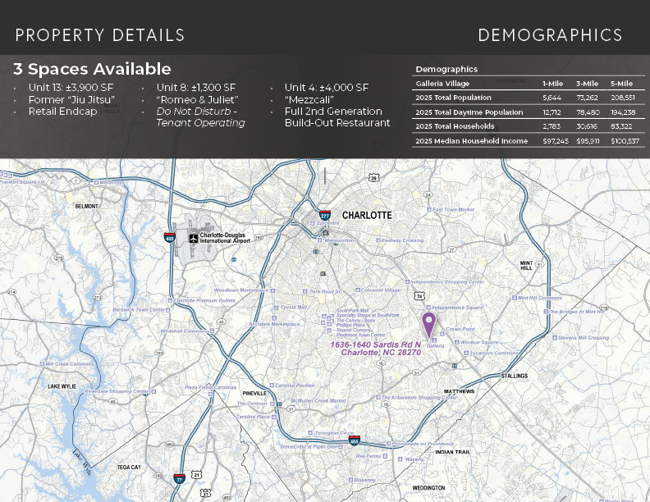The image size is (650, 502).
Task: Click the Galleria shopping center square marker
Action: click(x=434, y=340)
